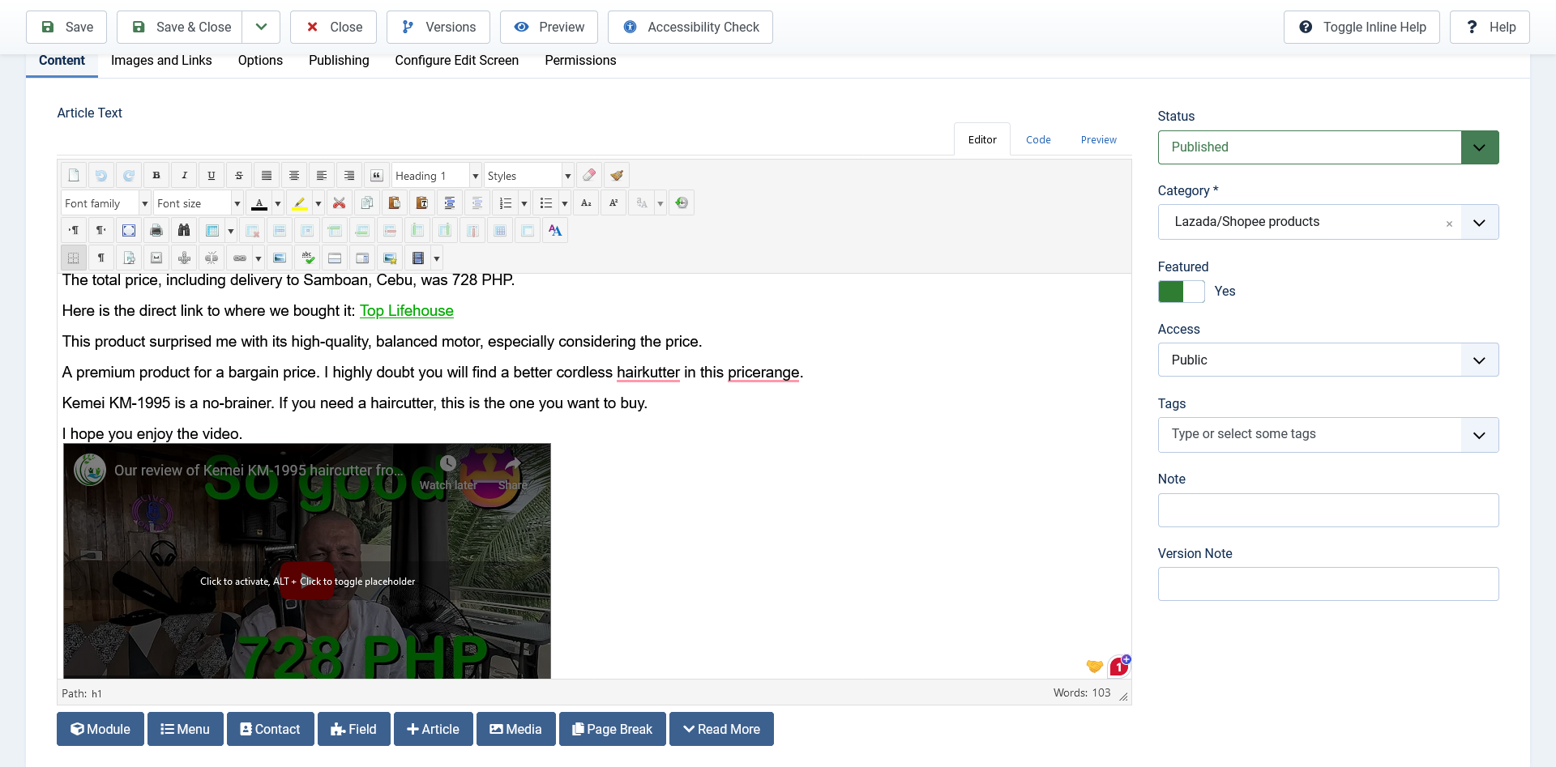Open the Heading 1 format dropdown
This screenshot has height=767, width=1556.
click(437, 176)
